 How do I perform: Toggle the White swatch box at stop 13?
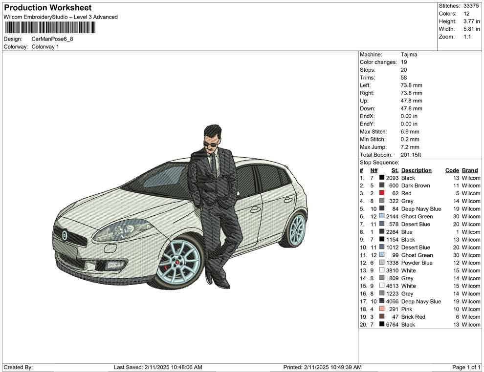(x=381, y=270)
